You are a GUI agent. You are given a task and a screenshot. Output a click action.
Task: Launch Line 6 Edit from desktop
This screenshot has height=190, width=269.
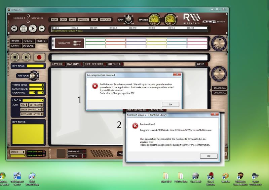click(196, 178)
